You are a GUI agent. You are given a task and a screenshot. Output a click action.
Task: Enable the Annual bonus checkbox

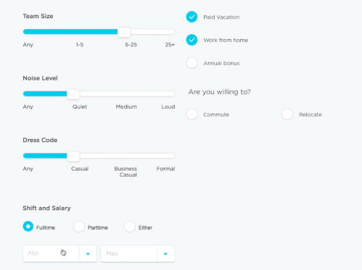click(192, 63)
